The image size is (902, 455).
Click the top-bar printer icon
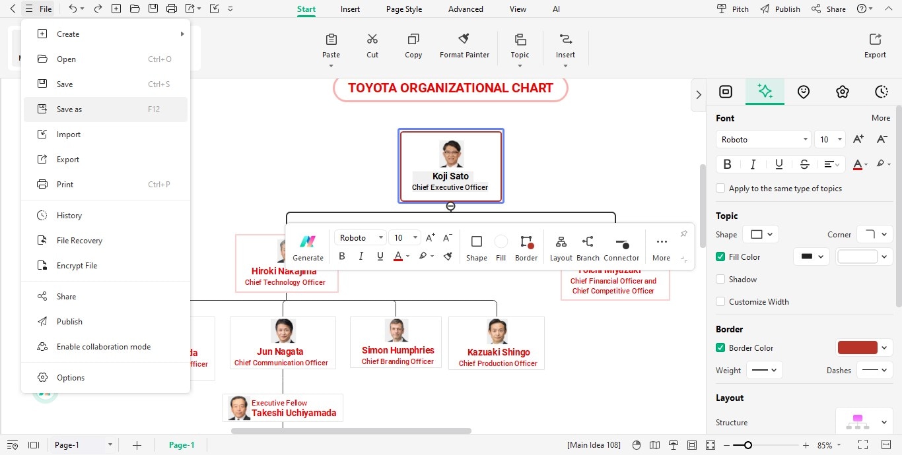click(x=172, y=9)
